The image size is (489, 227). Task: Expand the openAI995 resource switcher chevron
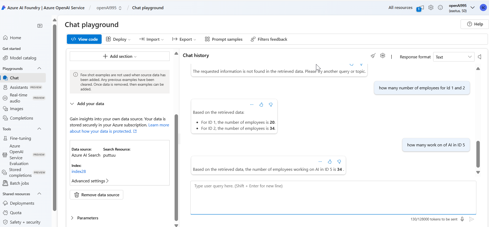click(473, 8)
